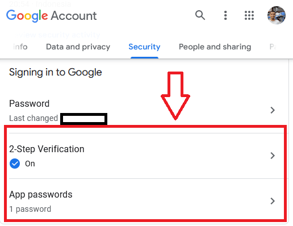Click the search magnifier icon
293x226 pixels.
[200, 15]
